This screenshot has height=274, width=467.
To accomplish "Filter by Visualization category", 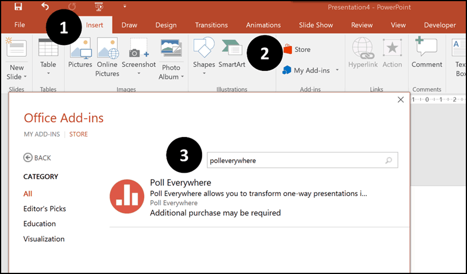I will [x=44, y=239].
